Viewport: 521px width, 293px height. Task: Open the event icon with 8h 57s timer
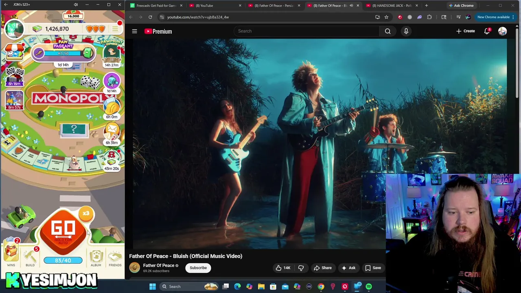[x=14, y=100]
